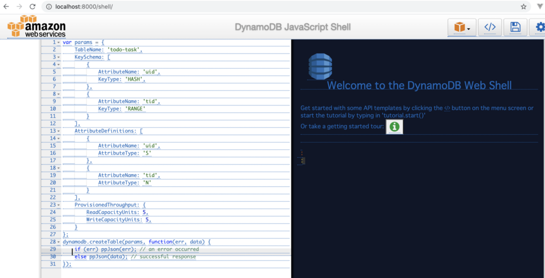Click the 'RANGE' key type value

135,109
